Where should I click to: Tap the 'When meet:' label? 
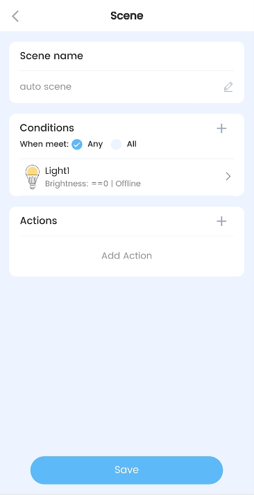(44, 145)
